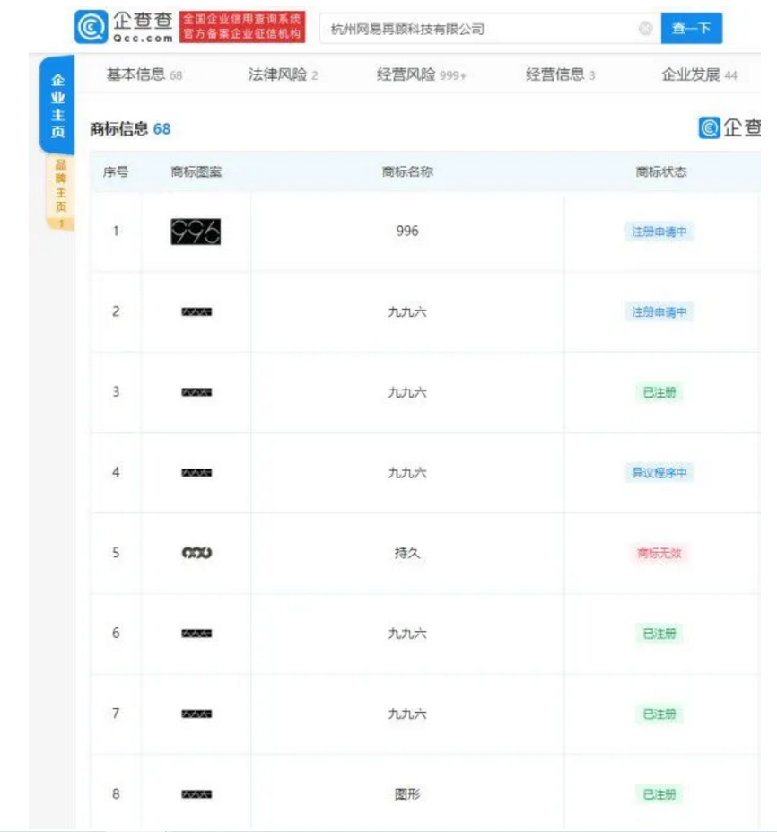The width and height of the screenshot is (777, 832).
Task: Click the name 九九六 in row 7
Action: [407, 714]
